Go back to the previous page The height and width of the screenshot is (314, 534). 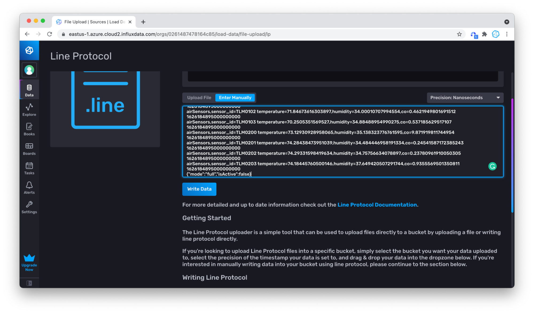coord(27,34)
